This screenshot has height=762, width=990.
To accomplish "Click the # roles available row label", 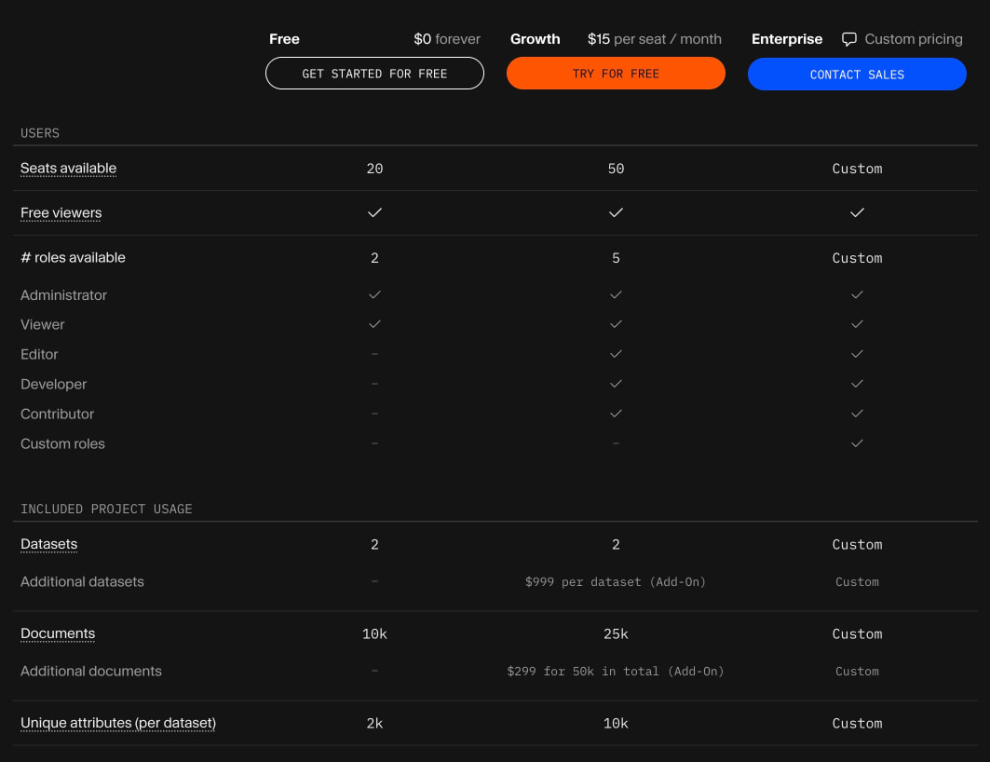I will (73, 258).
